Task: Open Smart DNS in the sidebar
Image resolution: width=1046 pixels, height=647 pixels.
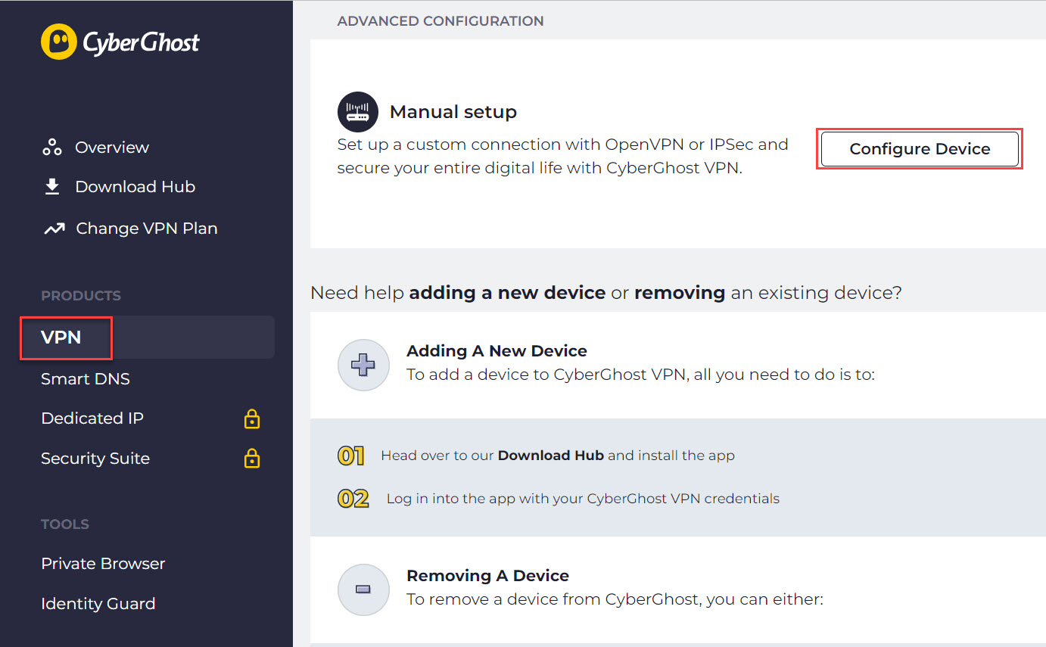Action: [x=86, y=379]
